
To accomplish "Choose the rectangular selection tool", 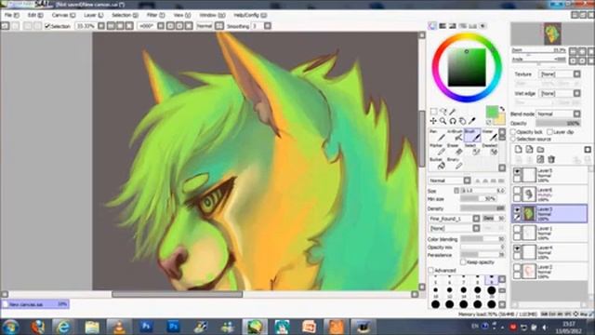I will click(433, 112).
